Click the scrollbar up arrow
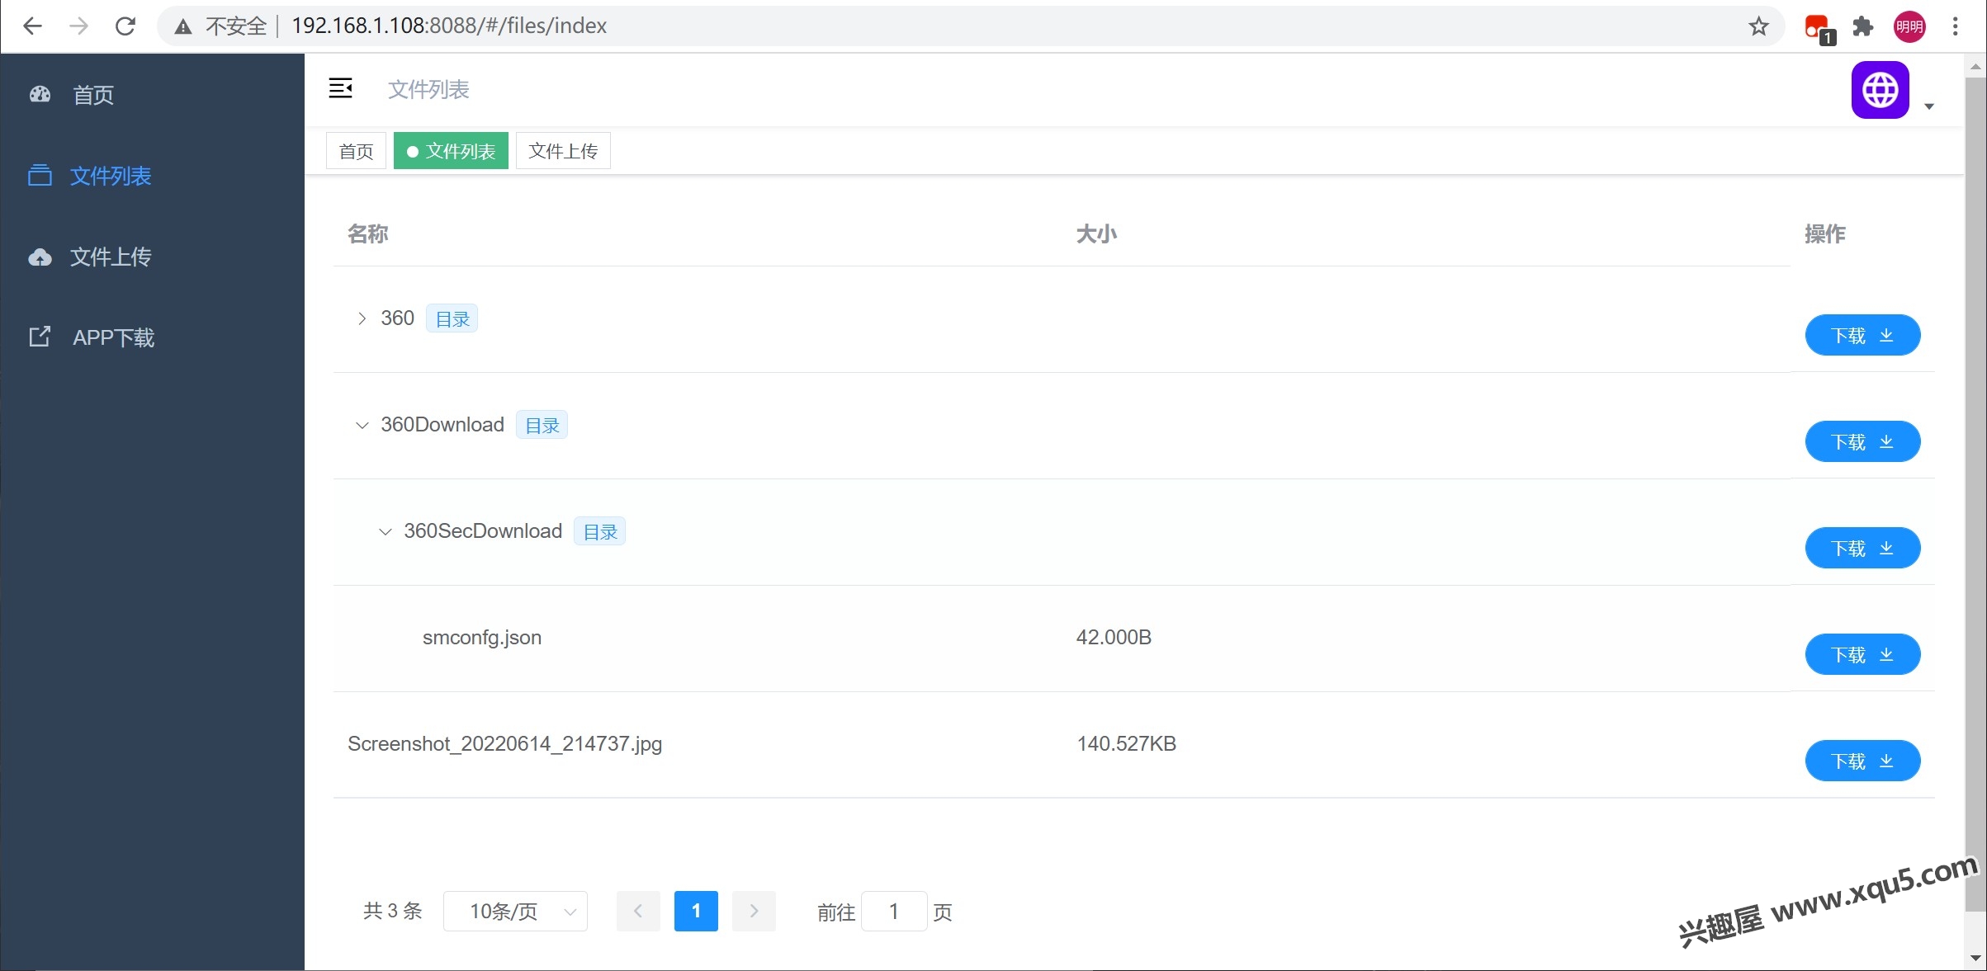Image resolution: width=1987 pixels, height=971 pixels. [x=1975, y=67]
